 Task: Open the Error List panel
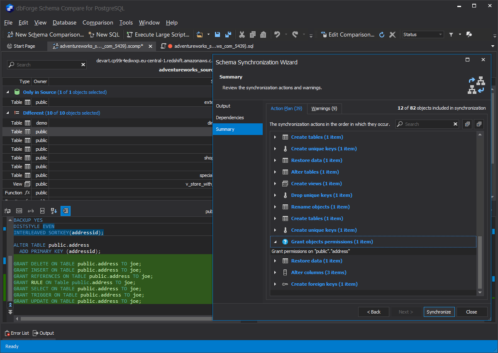click(17, 333)
